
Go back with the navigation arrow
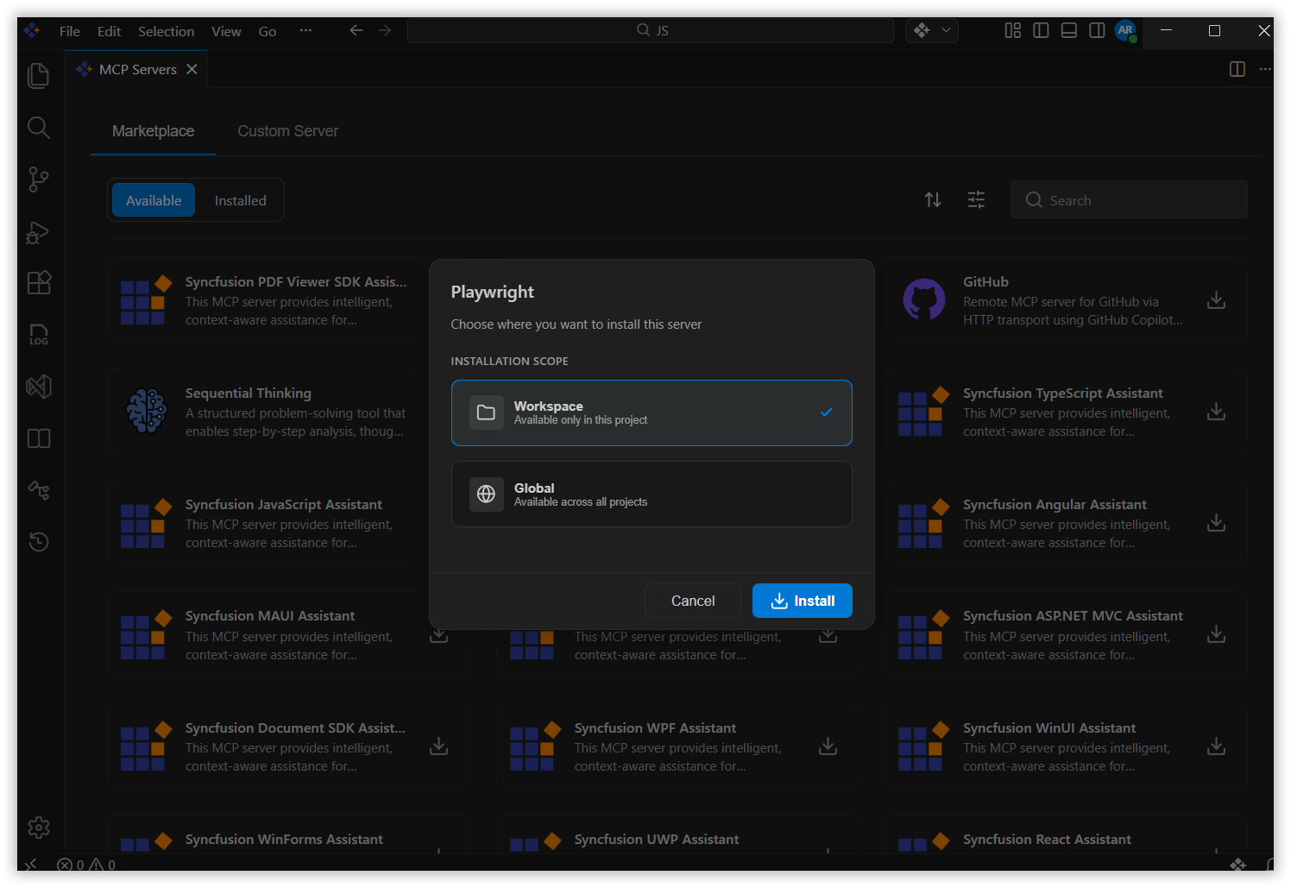(x=356, y=30)
